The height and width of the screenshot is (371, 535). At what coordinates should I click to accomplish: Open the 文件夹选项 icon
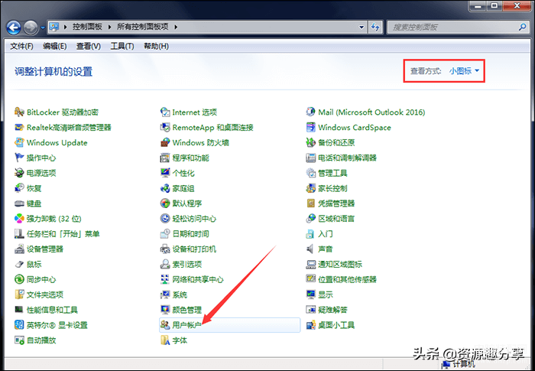coord(19,295)
